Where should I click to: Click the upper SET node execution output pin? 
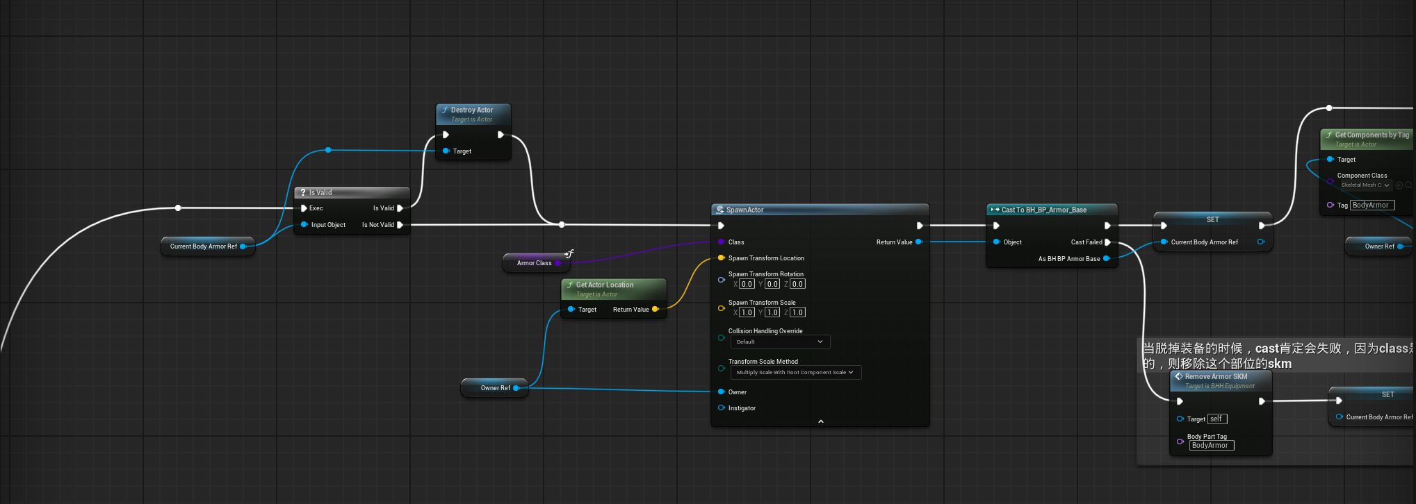point(1262,226)
